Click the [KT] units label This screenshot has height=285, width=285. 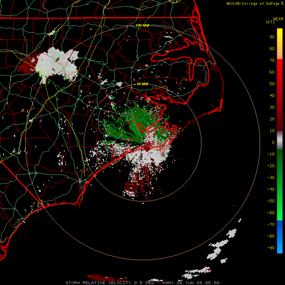click(x=270, y=22)
